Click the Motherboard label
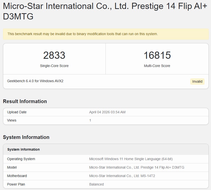 pos(17,176)
